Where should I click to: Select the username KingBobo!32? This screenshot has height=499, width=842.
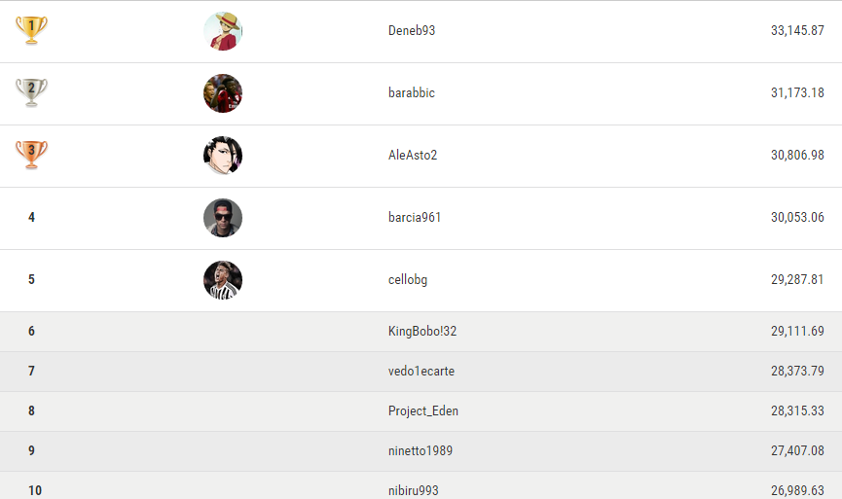pos(422,331)
